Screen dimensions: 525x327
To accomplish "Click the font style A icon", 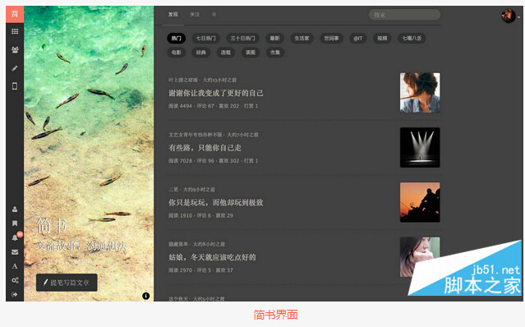I will tap(15, 266).
